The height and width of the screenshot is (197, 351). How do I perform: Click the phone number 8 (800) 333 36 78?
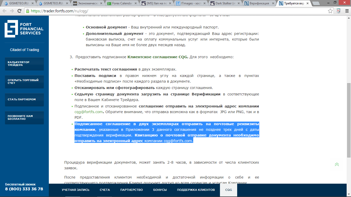point(24,189)
